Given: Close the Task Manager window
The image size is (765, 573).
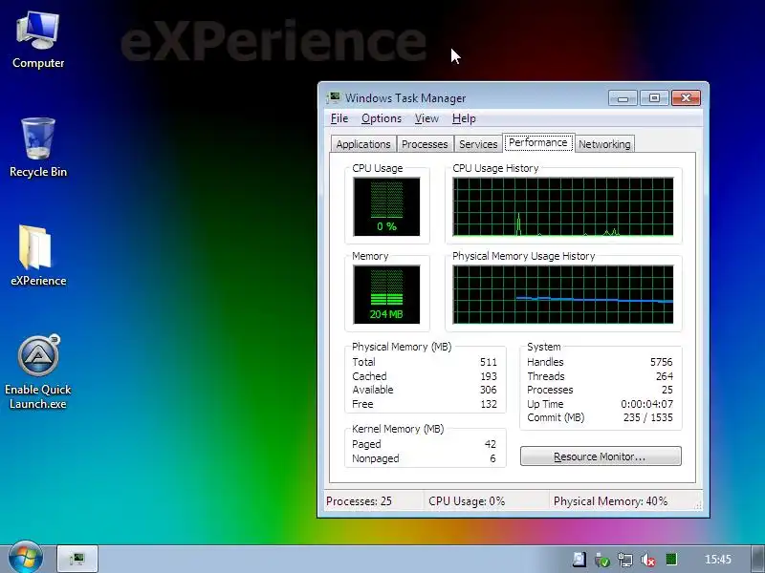Looking at the screenshot, I should (x=686, y=98).
